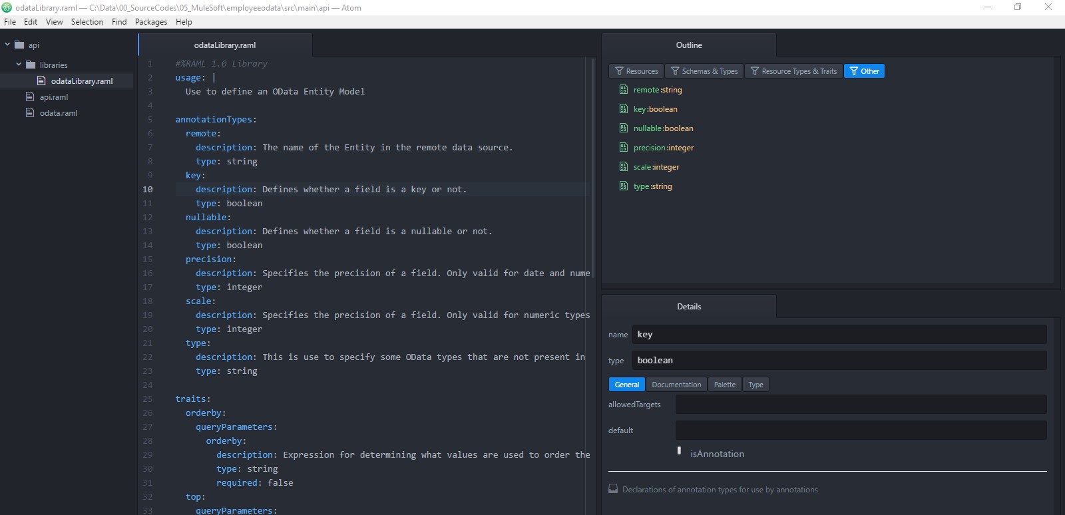The image size is (1065, 515).
Task: Select type:string in the outline
Action: click(x=653, y=186)
